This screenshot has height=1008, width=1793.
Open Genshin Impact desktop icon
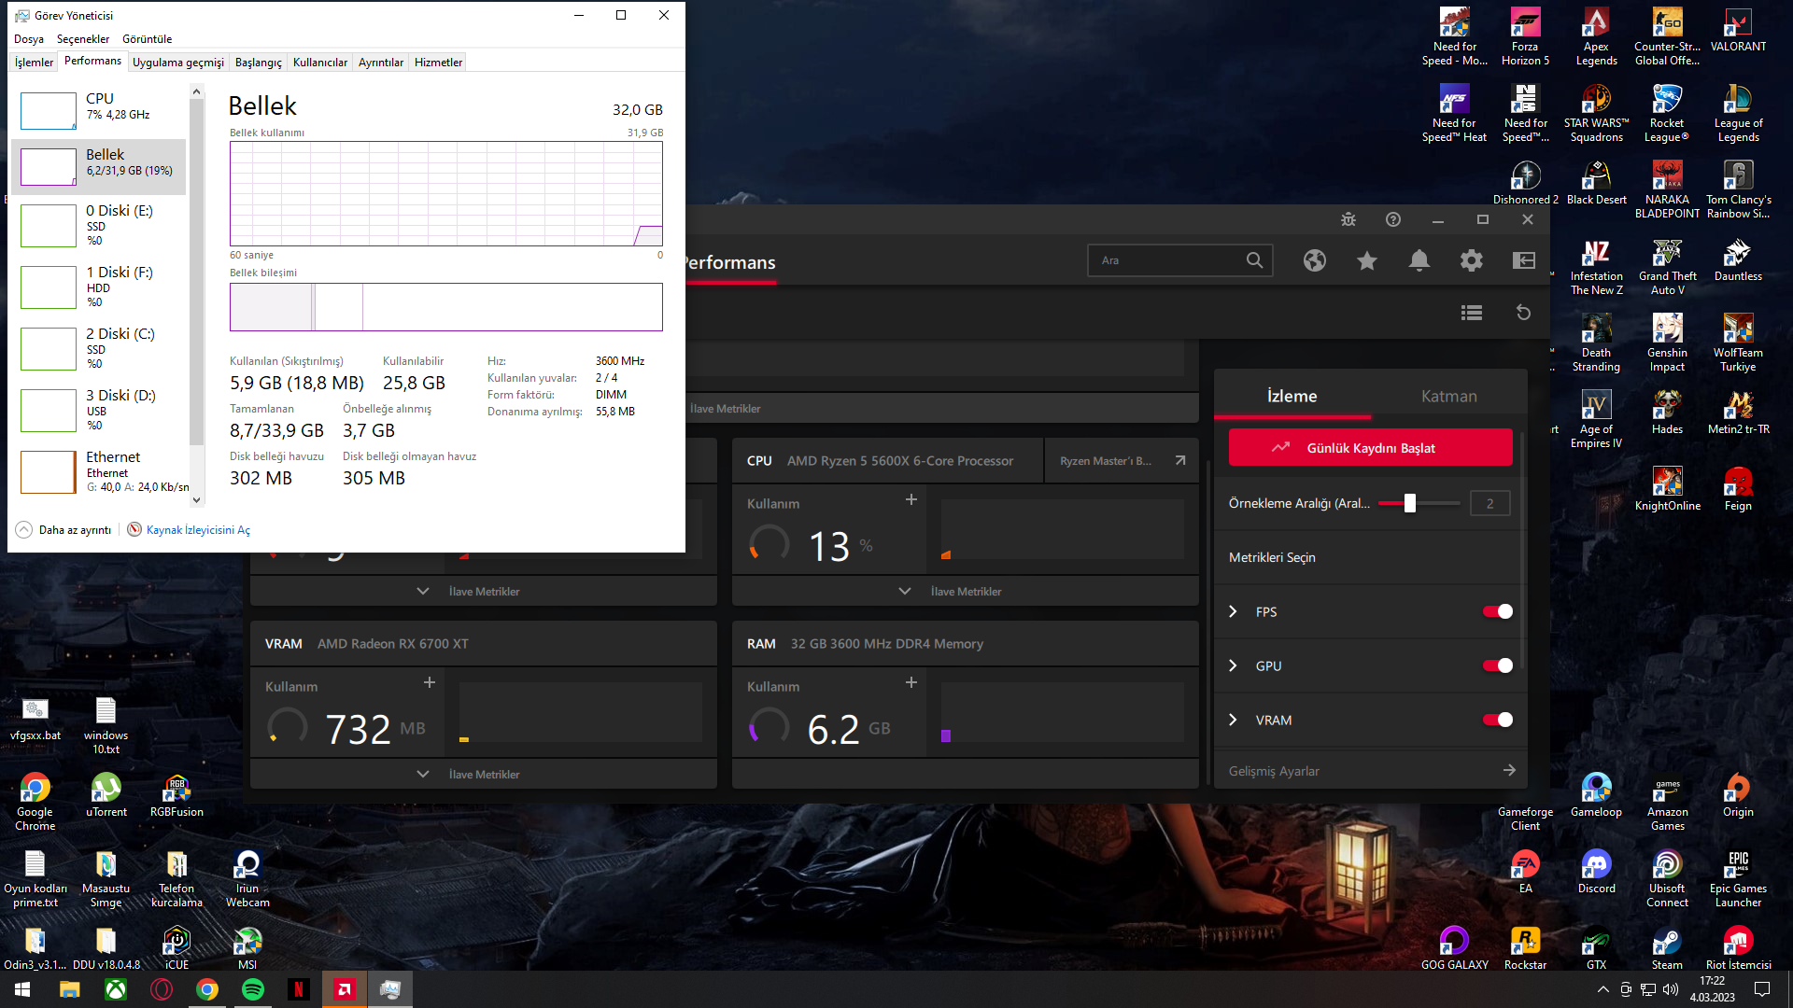coord(1667,343)
